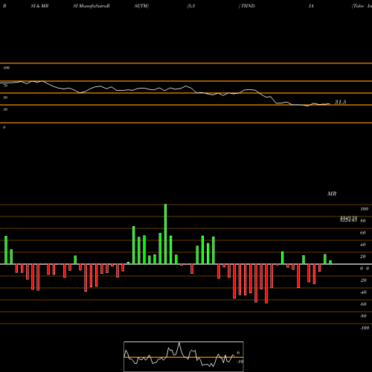The height and width of the screenshot is (372, 372).
Task: Select the last small green MR bar at right end
Action: pyautogui.click(x=330, y=262)
